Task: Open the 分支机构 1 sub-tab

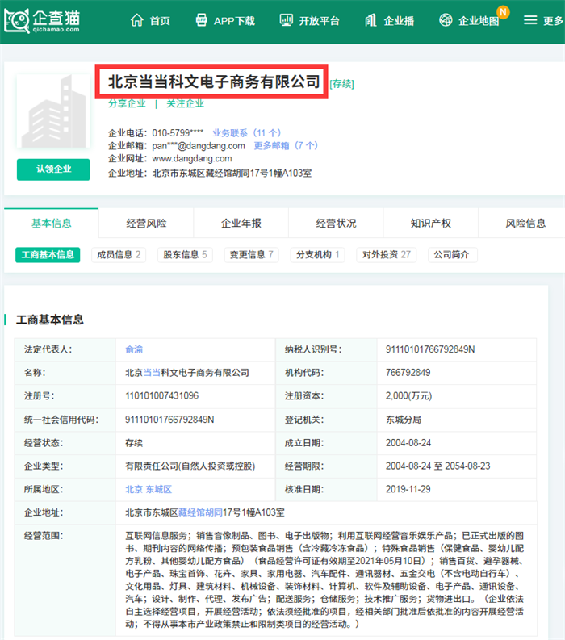Action: click(317, 255)
